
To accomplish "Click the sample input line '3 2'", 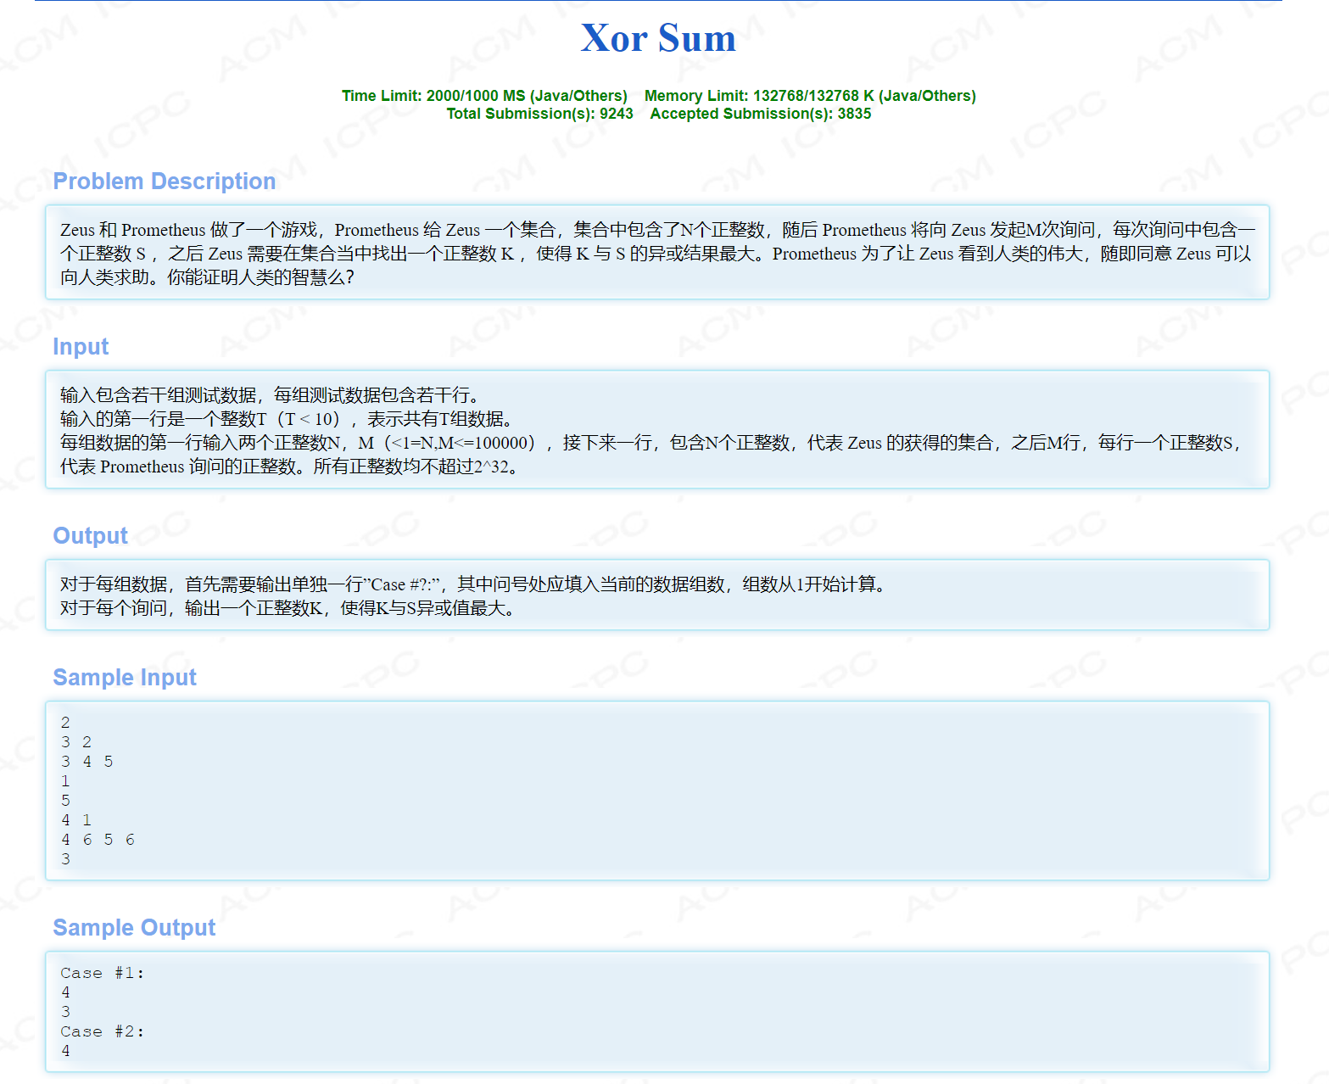I will click(x=76, y=742).
